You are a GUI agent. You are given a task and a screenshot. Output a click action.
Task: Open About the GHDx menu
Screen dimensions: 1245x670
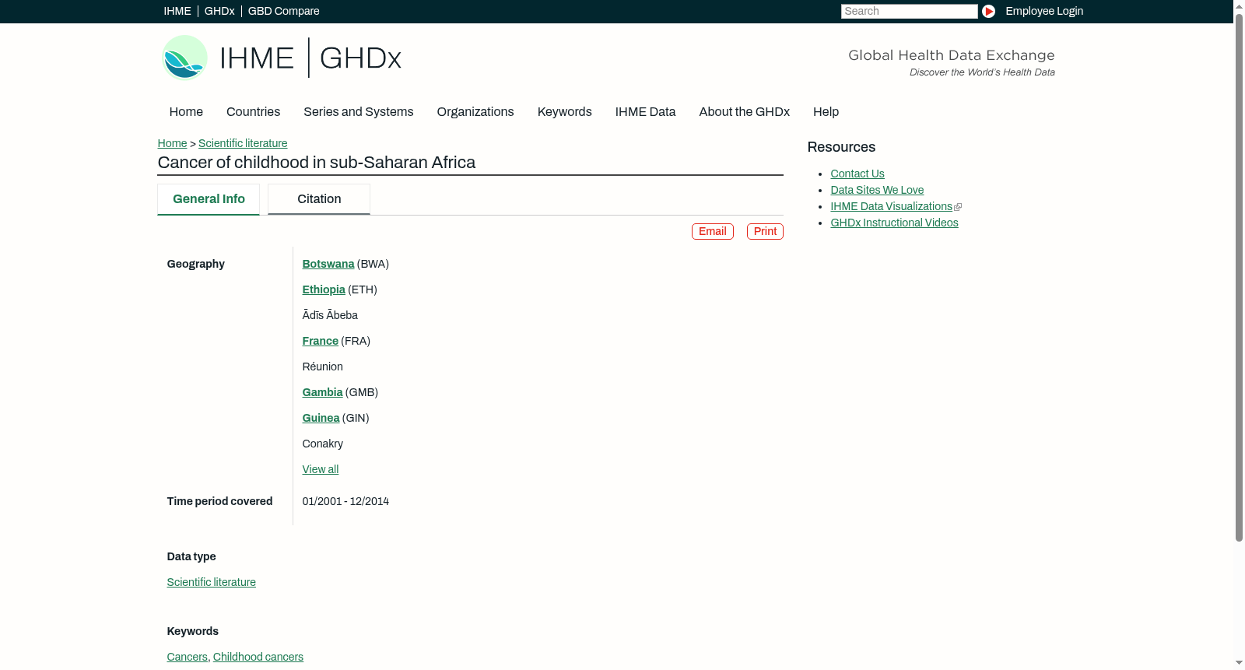pos(744,112)
